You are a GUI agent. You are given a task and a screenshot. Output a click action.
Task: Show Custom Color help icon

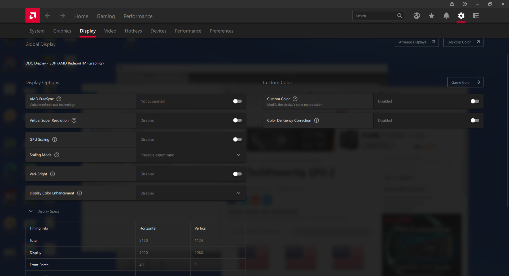295,99
